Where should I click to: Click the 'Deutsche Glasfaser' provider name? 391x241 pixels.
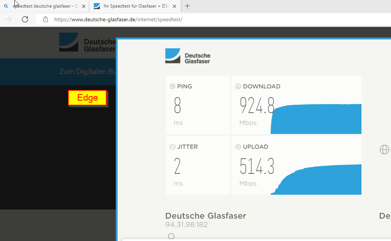206,216
